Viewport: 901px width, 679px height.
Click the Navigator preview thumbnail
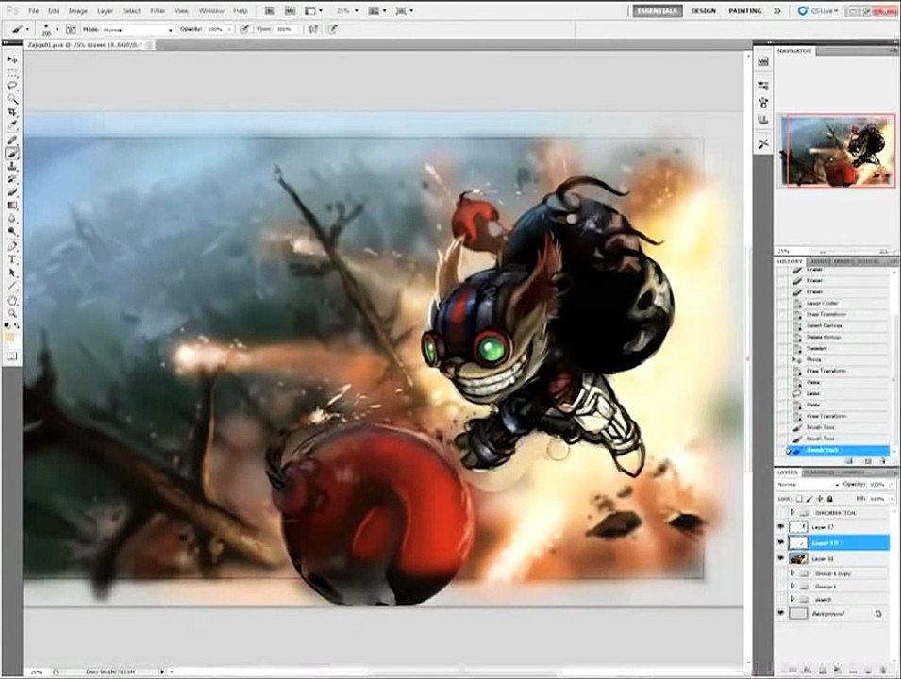point(838,151)
